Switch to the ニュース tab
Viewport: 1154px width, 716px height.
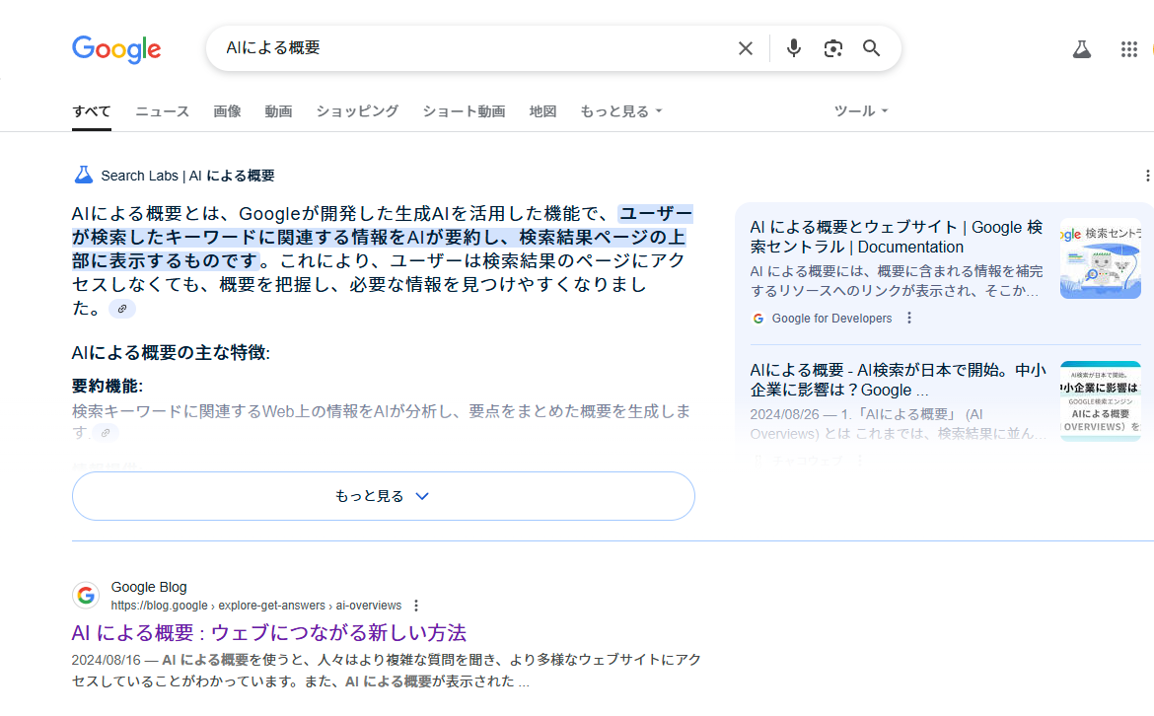(162, 111)
